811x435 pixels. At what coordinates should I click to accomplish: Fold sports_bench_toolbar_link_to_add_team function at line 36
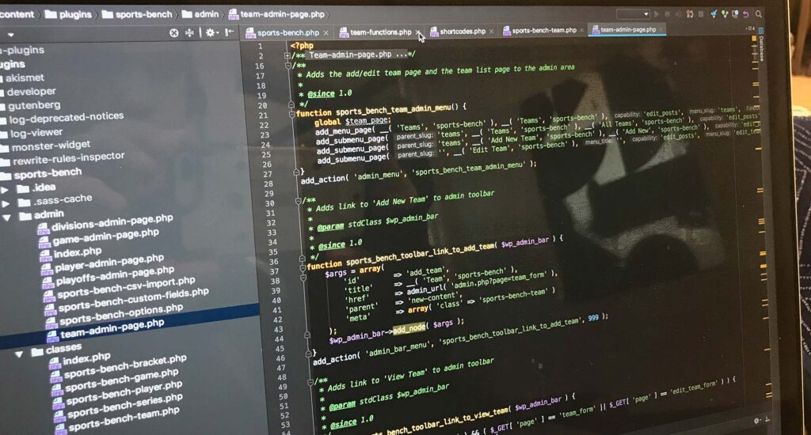click(303, 268)
